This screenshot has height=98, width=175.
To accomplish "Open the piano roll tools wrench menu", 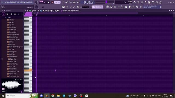I will click(x=28, y=11).
